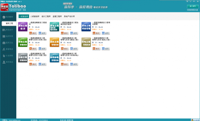Click 试用 for 建设工程法规及相关知识
This screenshot has height=121, width=200.
(x=74, y=33)
